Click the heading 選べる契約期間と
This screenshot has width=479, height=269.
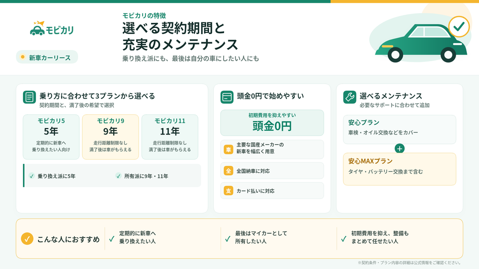point(174,28)
